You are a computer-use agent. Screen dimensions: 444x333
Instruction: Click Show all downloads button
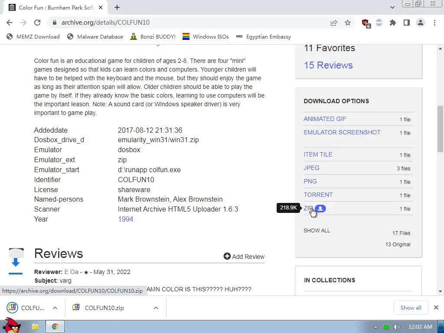coord(411,307)
